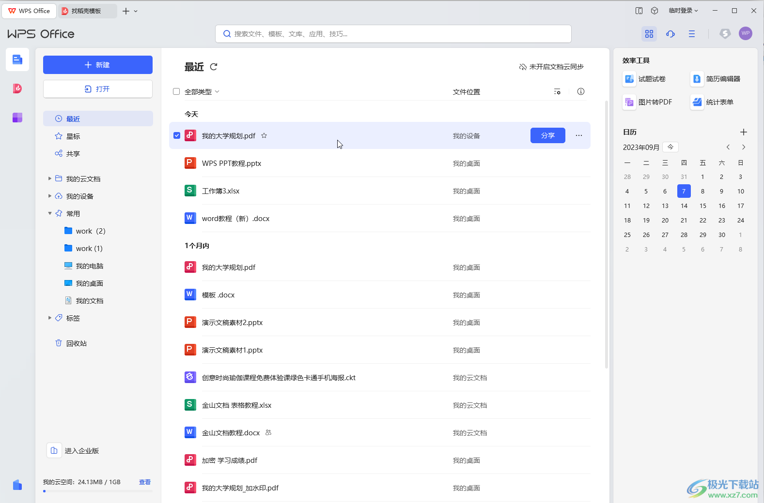Open the shared people icon on 金山文档教程.docx
Screen dimensions: 764x503
(268, 432)
